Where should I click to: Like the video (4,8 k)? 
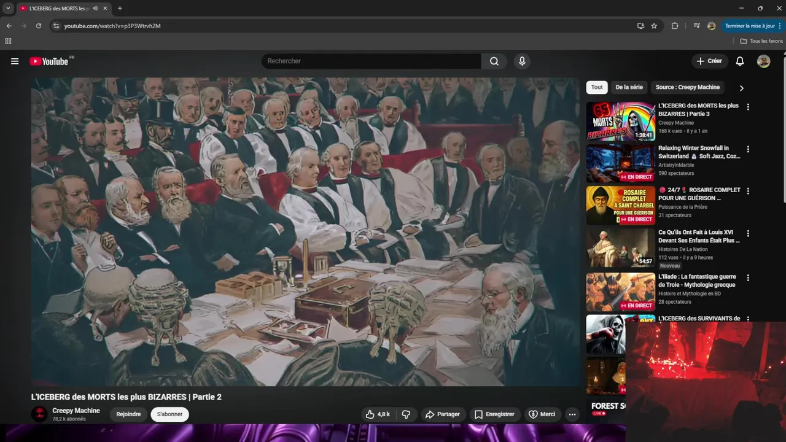(378, 414)
